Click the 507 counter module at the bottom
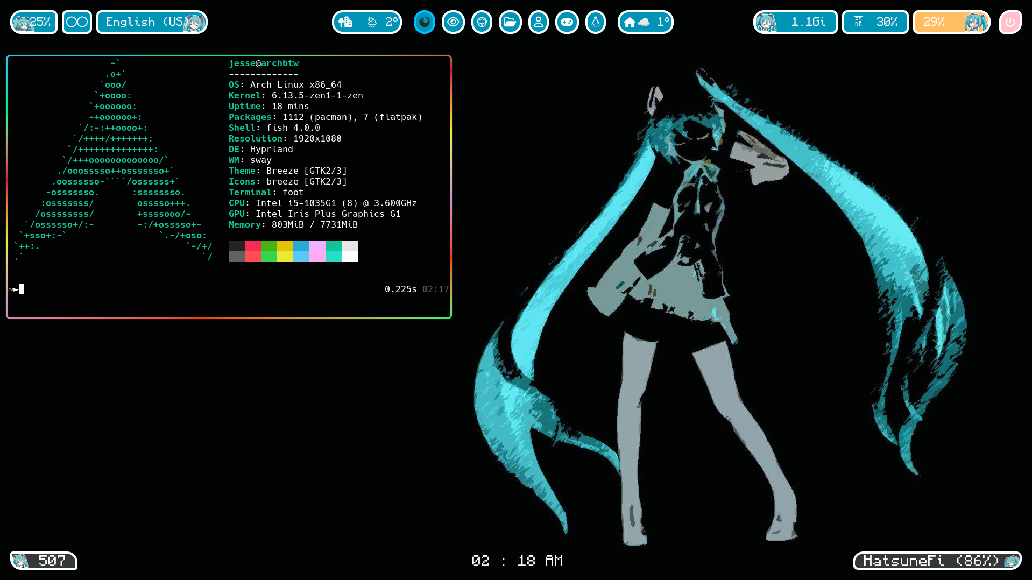This screenshot has width=1032, height=580. [x=44, y=561]
